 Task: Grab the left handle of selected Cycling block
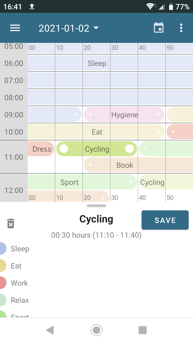coord(64,149)
